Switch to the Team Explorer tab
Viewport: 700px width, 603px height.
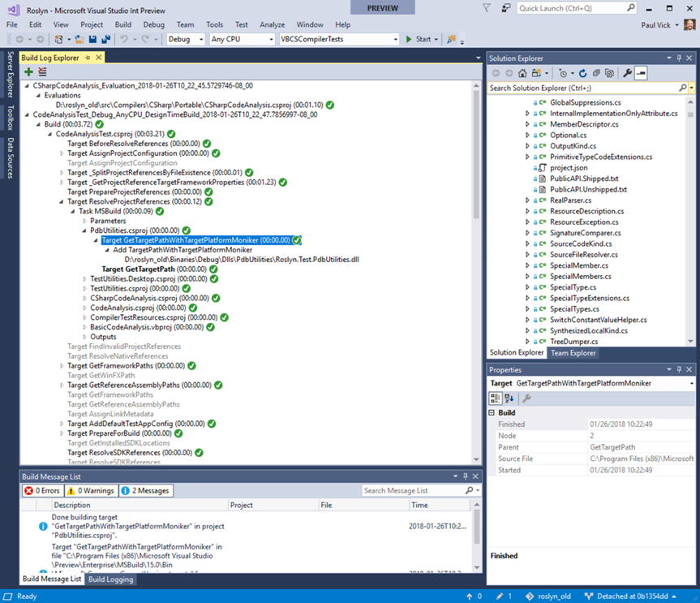[573, 353]
